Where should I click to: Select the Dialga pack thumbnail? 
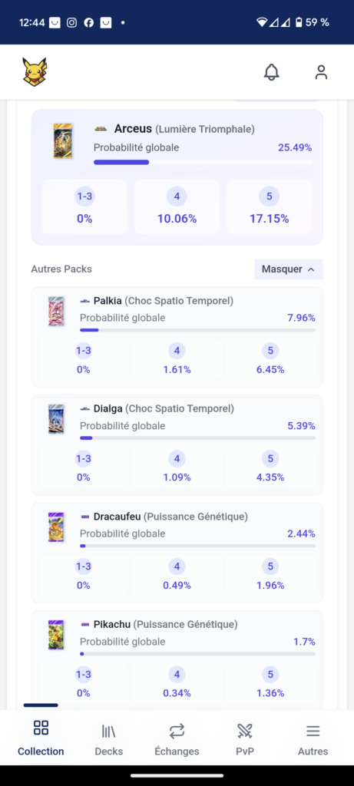tap(56, 419)
